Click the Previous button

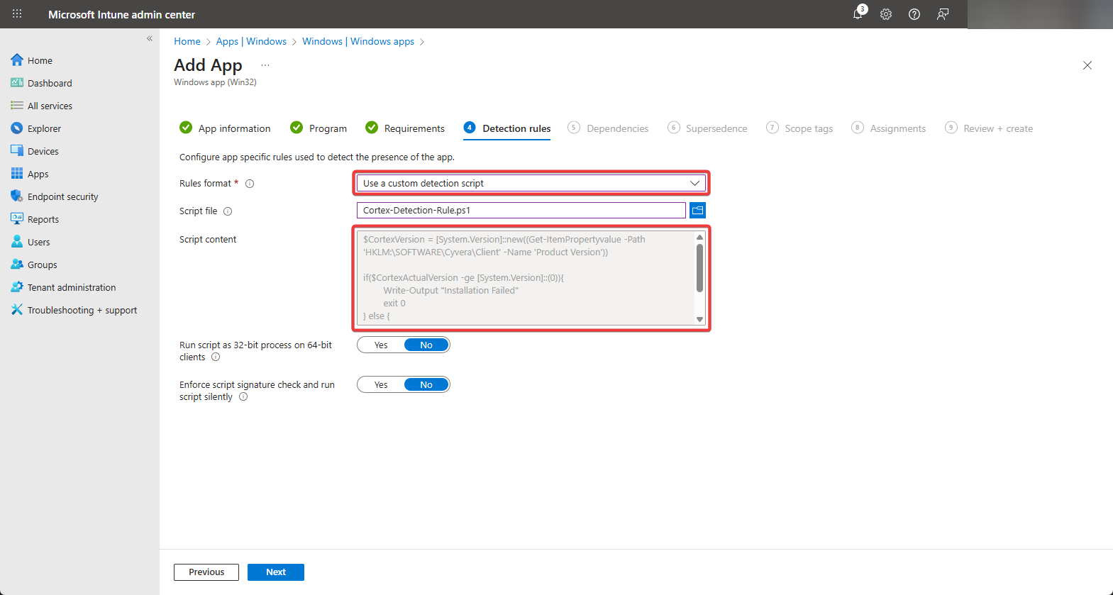206,572
